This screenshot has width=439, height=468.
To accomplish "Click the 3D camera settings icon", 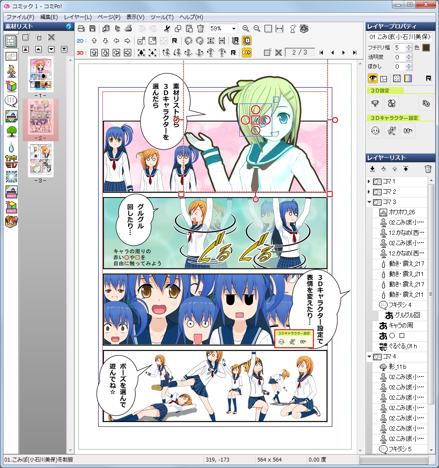I will tap(375, 103).
